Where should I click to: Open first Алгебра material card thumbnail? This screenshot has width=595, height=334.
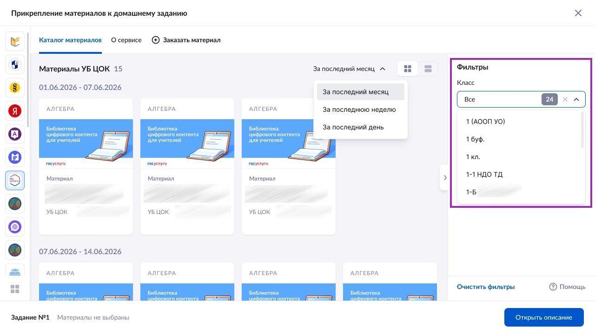pos(86,143)
